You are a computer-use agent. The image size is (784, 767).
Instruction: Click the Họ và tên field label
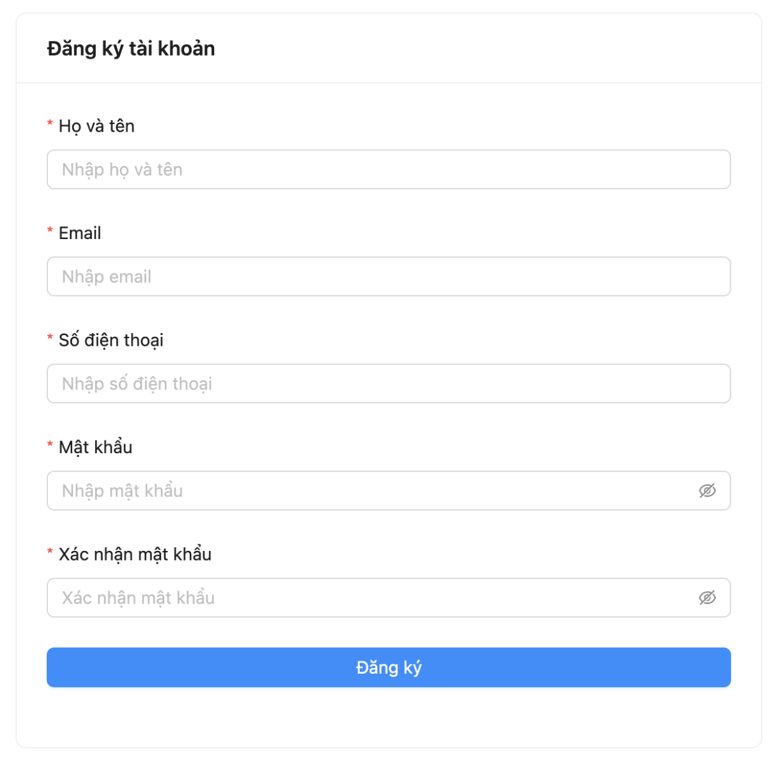pyautogui.click(x=96, y=126)
